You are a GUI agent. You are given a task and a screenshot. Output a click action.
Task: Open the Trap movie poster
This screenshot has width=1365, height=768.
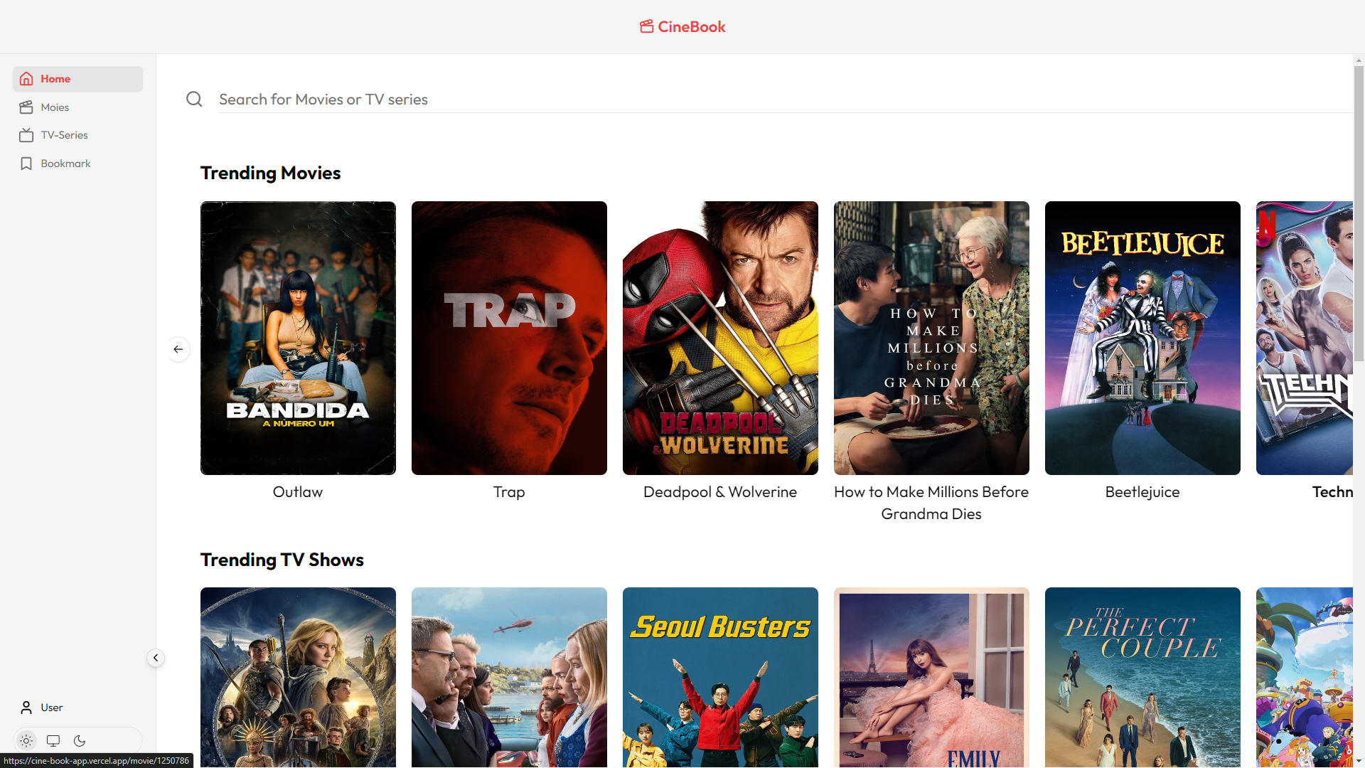point(509,338)
